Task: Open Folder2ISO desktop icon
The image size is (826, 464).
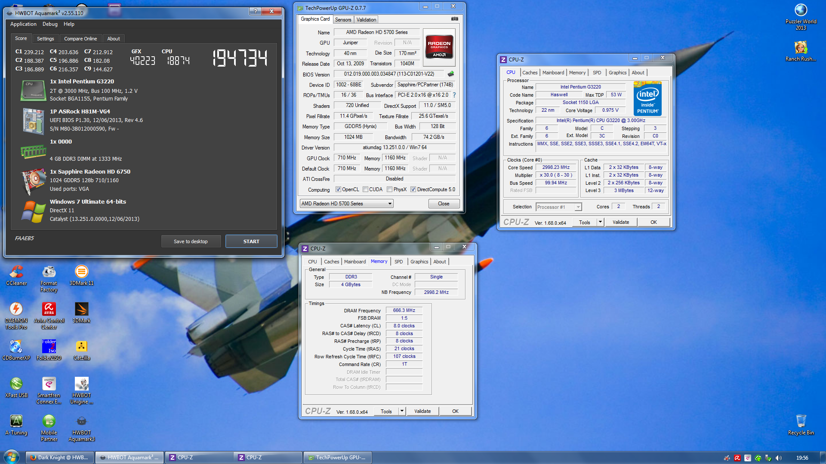Action: 49,350
